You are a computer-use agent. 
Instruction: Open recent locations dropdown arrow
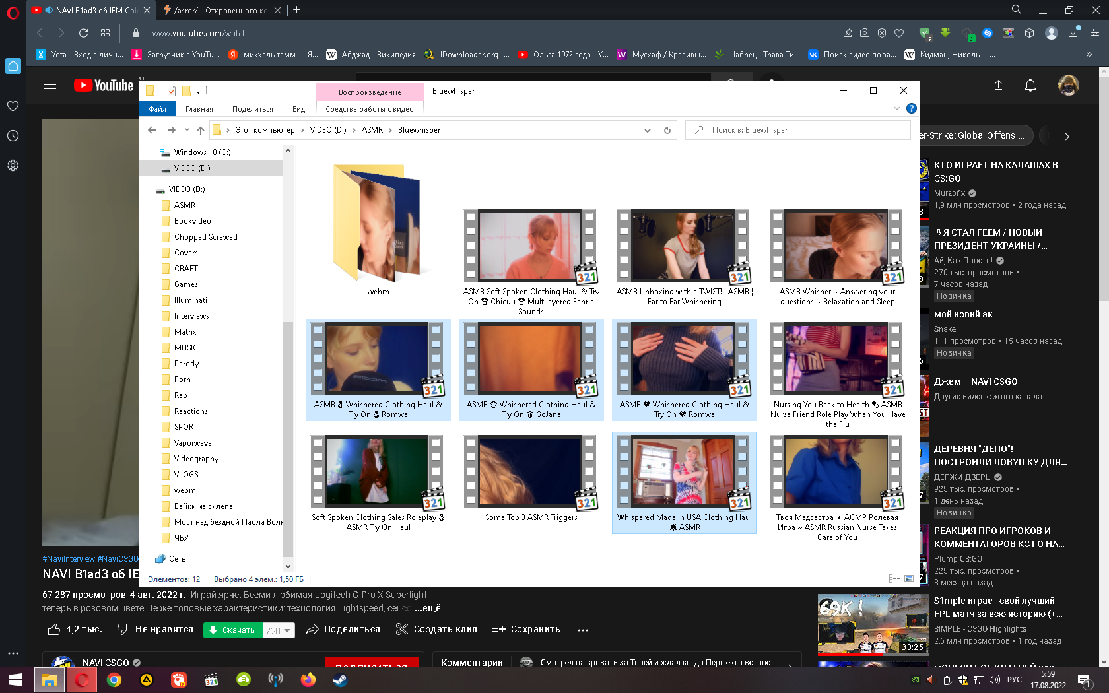pyautogui.click(x=187, y=130)
